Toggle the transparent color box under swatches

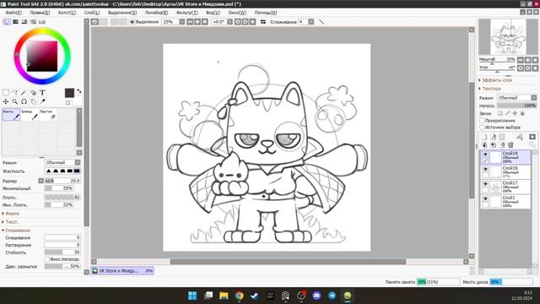click(67, 102)
